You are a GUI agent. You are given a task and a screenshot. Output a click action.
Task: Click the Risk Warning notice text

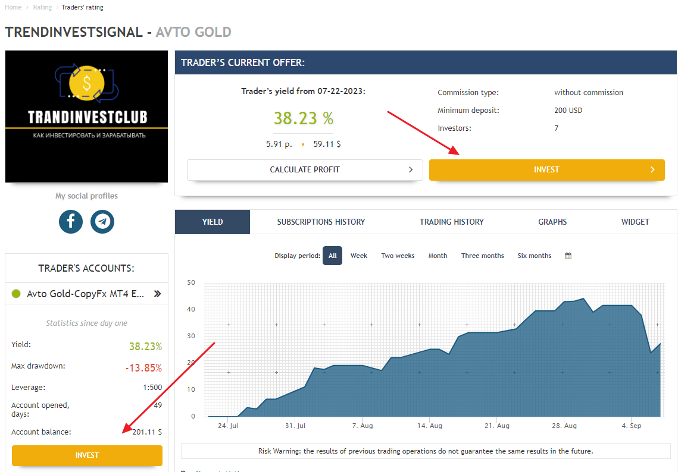[x=426, y=451]
